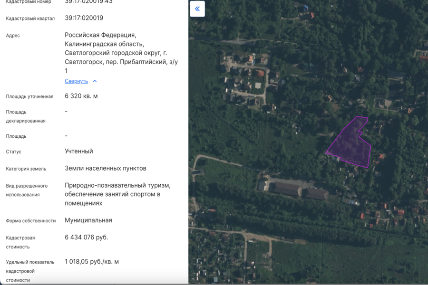Click the 'Статус' field label
Screen dimensions: 428x285
point(14,152)
